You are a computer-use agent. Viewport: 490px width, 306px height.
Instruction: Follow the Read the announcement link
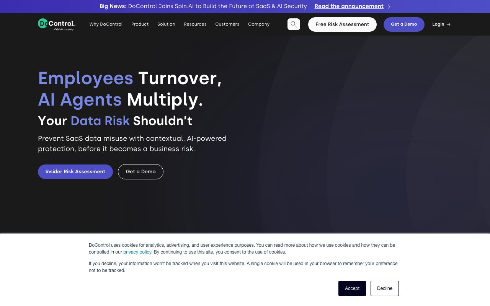(349, 7)
